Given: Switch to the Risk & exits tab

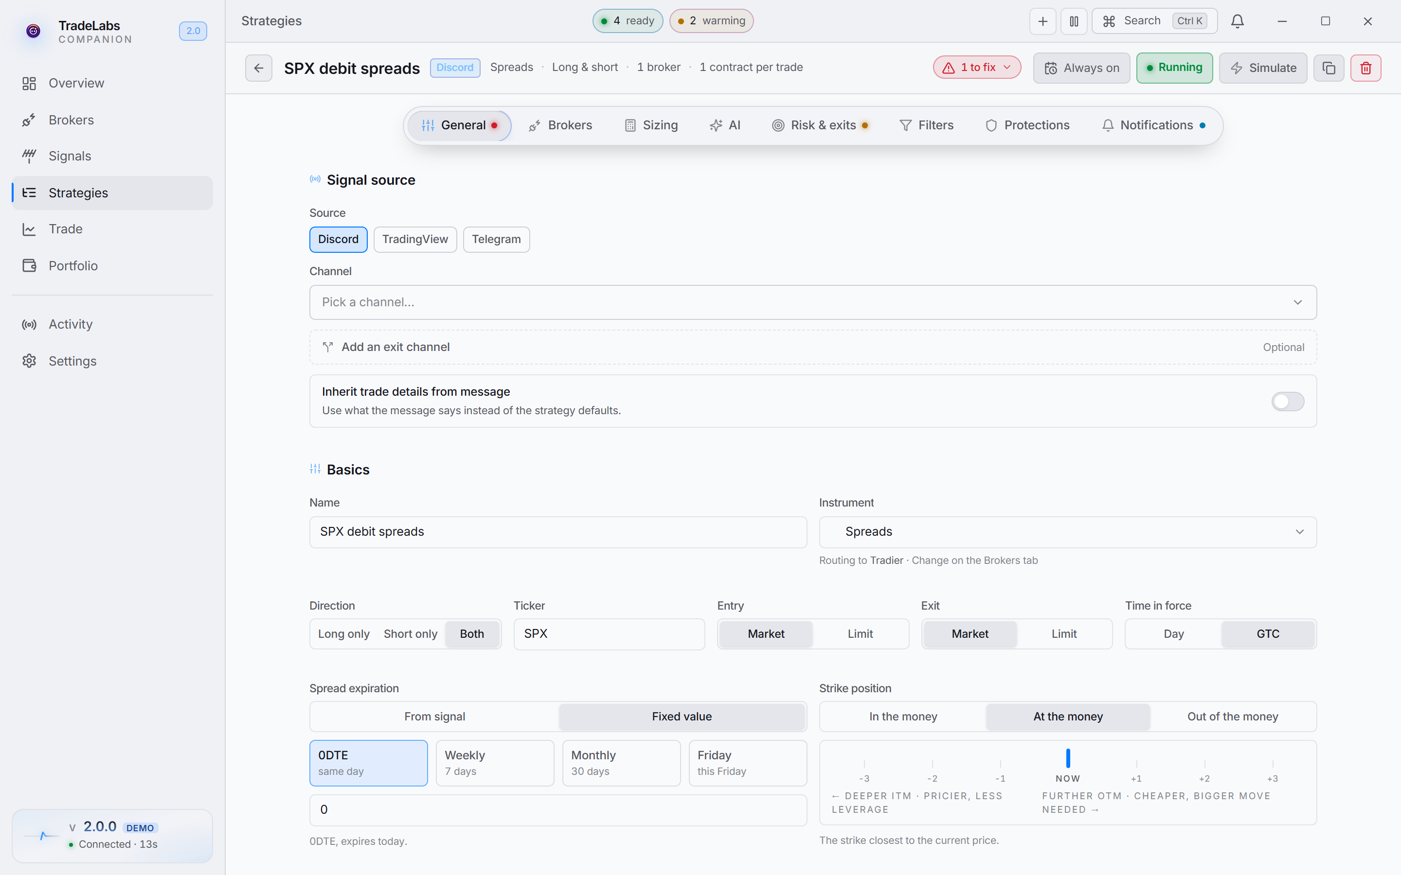Looking at the screenshot, I should point(819,125).
